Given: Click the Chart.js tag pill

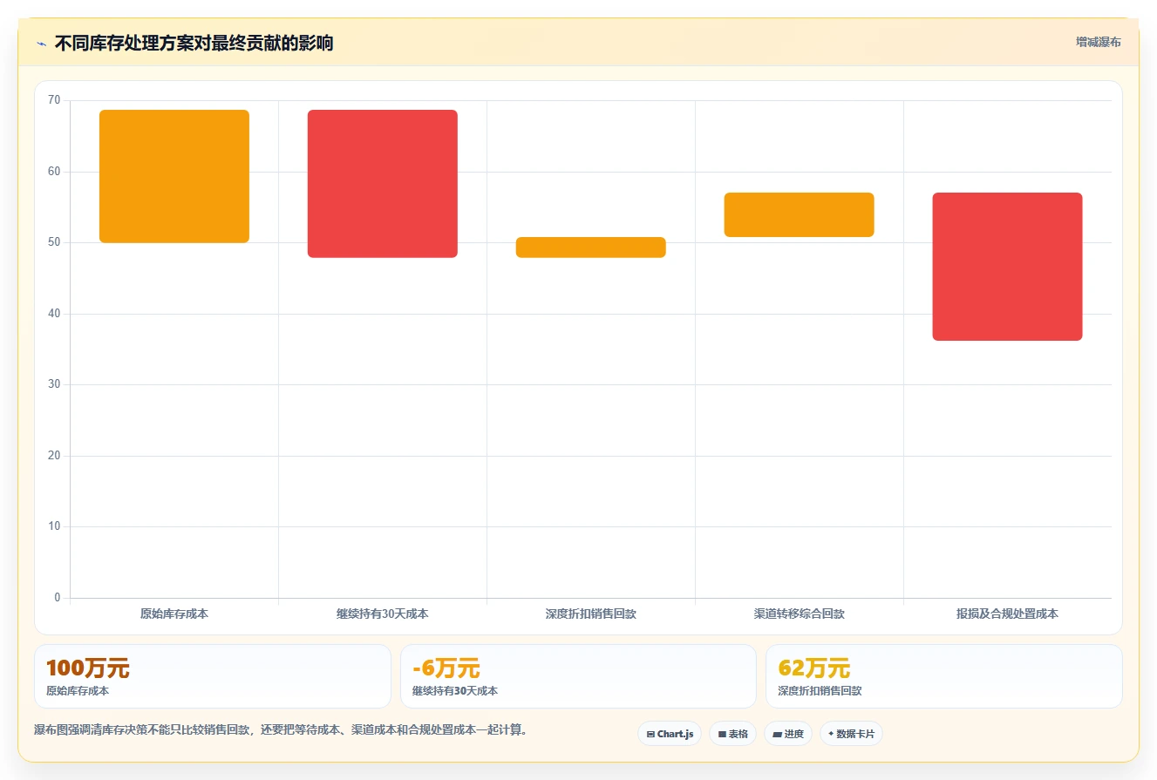Looking at the screenshot, I should tap(670, 734).
